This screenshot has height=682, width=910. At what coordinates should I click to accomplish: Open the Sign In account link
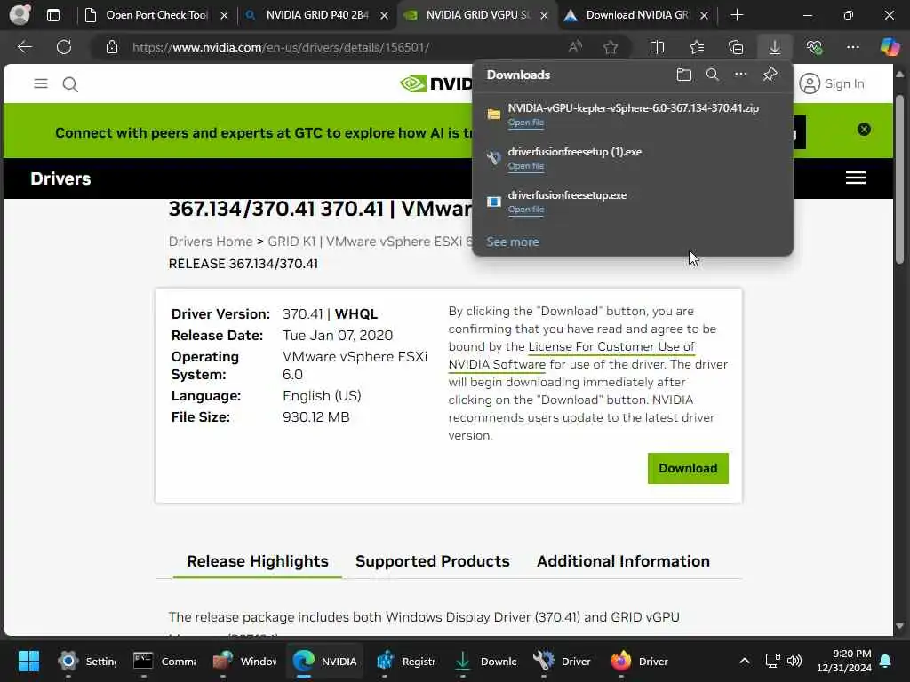click(832, 83)
